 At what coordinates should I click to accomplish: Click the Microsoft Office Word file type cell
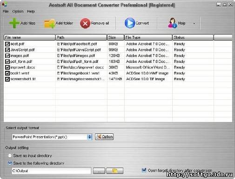pos(148,68)
